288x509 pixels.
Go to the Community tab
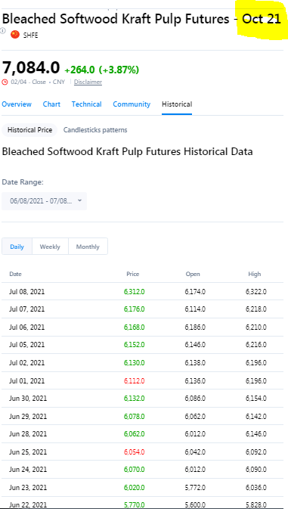tap(132, 104)
